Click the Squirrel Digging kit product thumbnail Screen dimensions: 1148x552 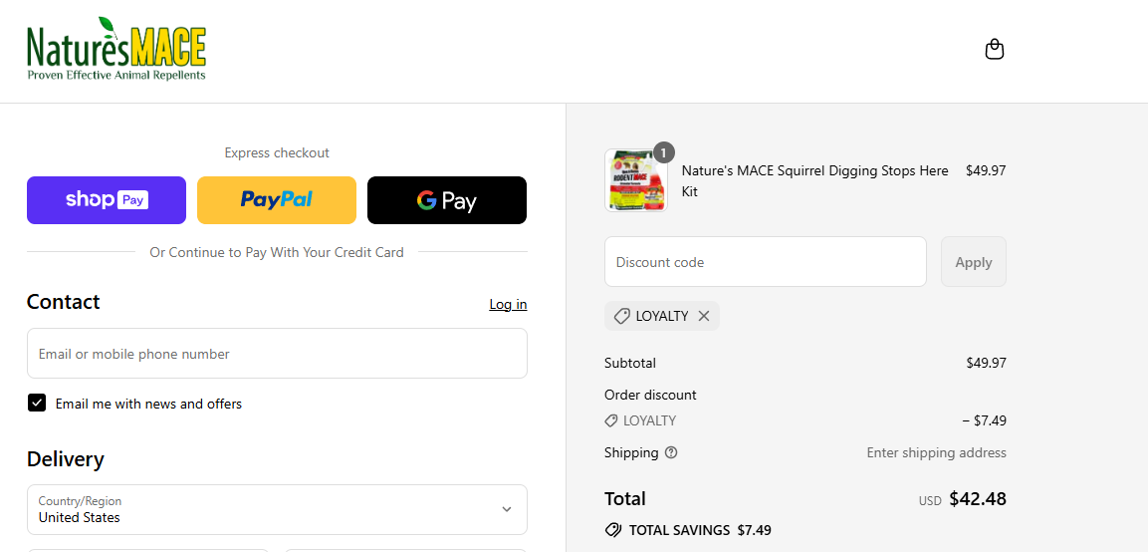point(636,180)
